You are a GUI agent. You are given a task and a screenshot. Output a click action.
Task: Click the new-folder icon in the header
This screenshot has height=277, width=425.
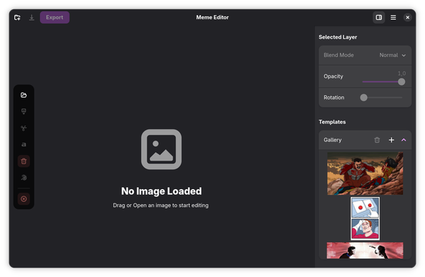(17, 18)
